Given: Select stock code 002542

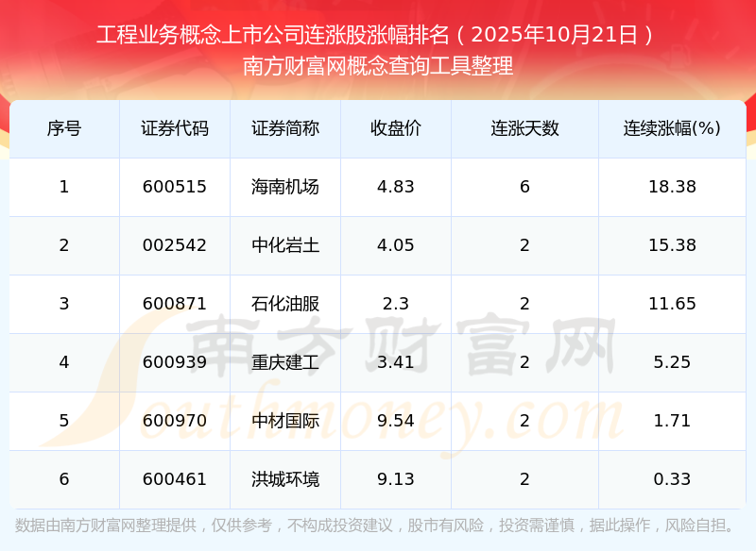Looking at the screenshot, I should tap(175, 245).
